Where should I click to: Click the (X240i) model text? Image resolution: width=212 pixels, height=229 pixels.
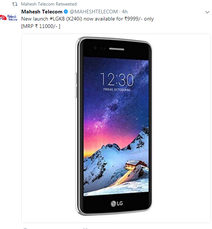pyautogui.click(x=74, y=19)
